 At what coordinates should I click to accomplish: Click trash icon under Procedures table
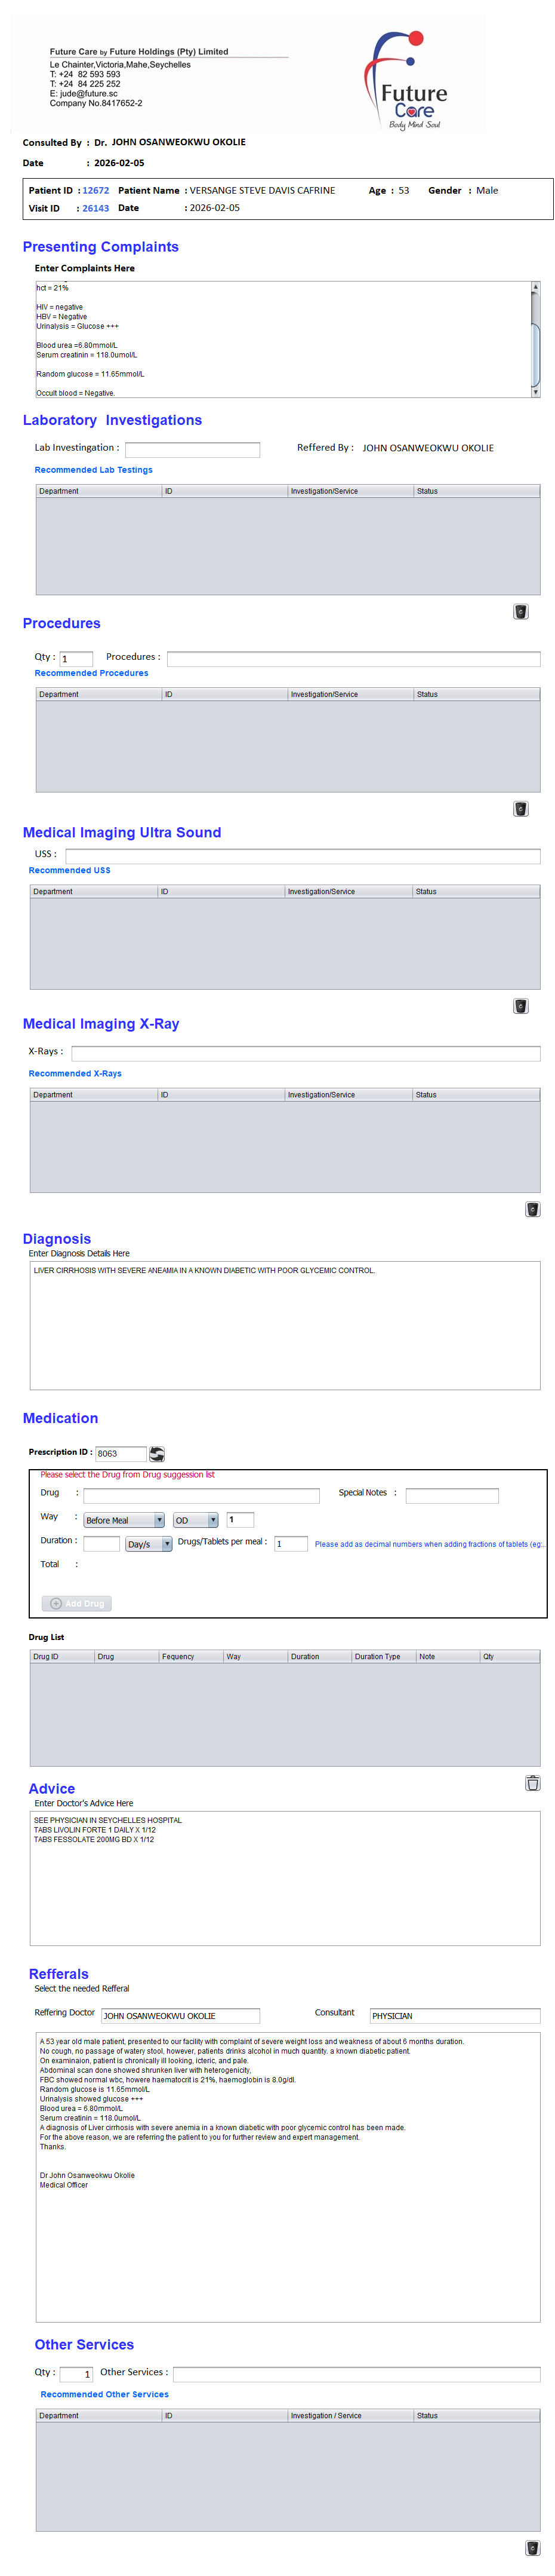(x=520, y=808)
